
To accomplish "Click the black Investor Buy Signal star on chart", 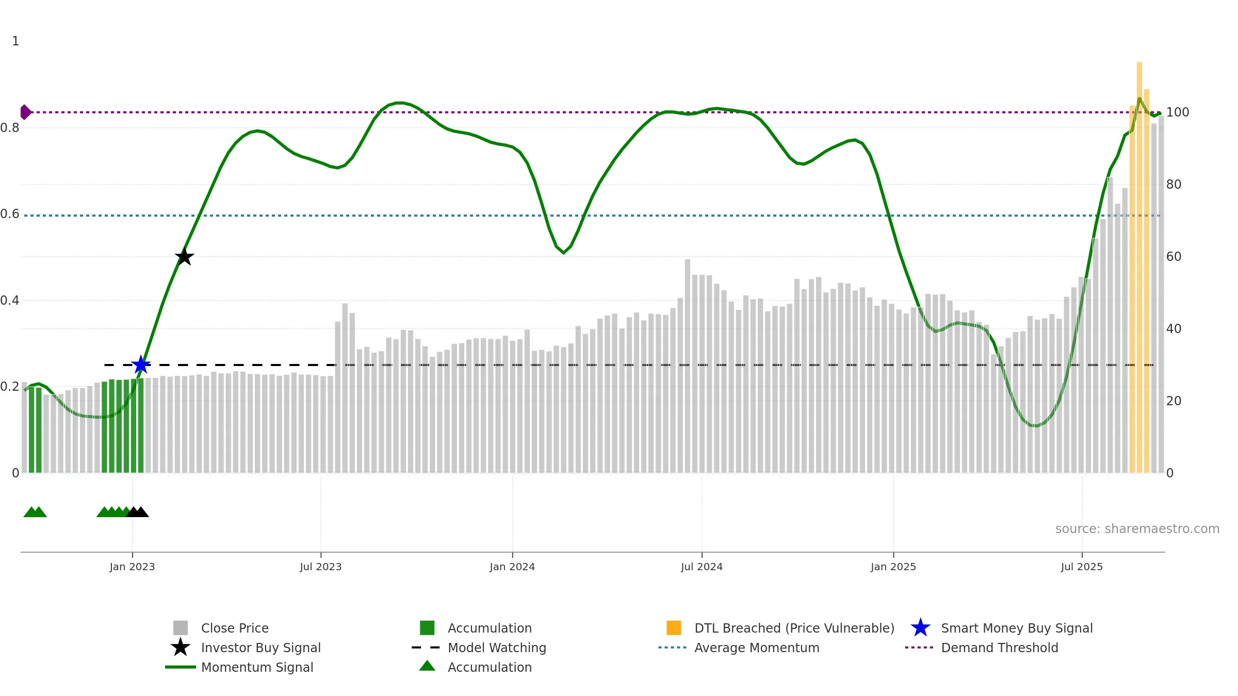I will (184, 256).
